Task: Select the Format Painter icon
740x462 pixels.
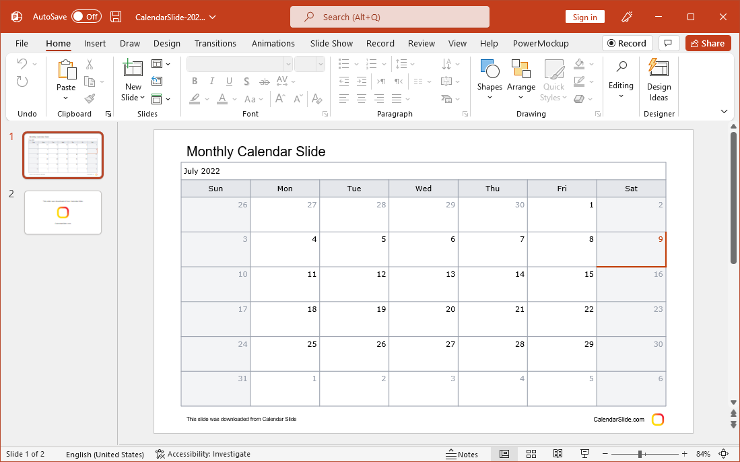Action: pyautogui.click(x=88, y=98)
